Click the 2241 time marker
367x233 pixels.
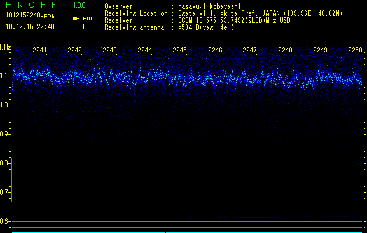(x=40, y=51)
